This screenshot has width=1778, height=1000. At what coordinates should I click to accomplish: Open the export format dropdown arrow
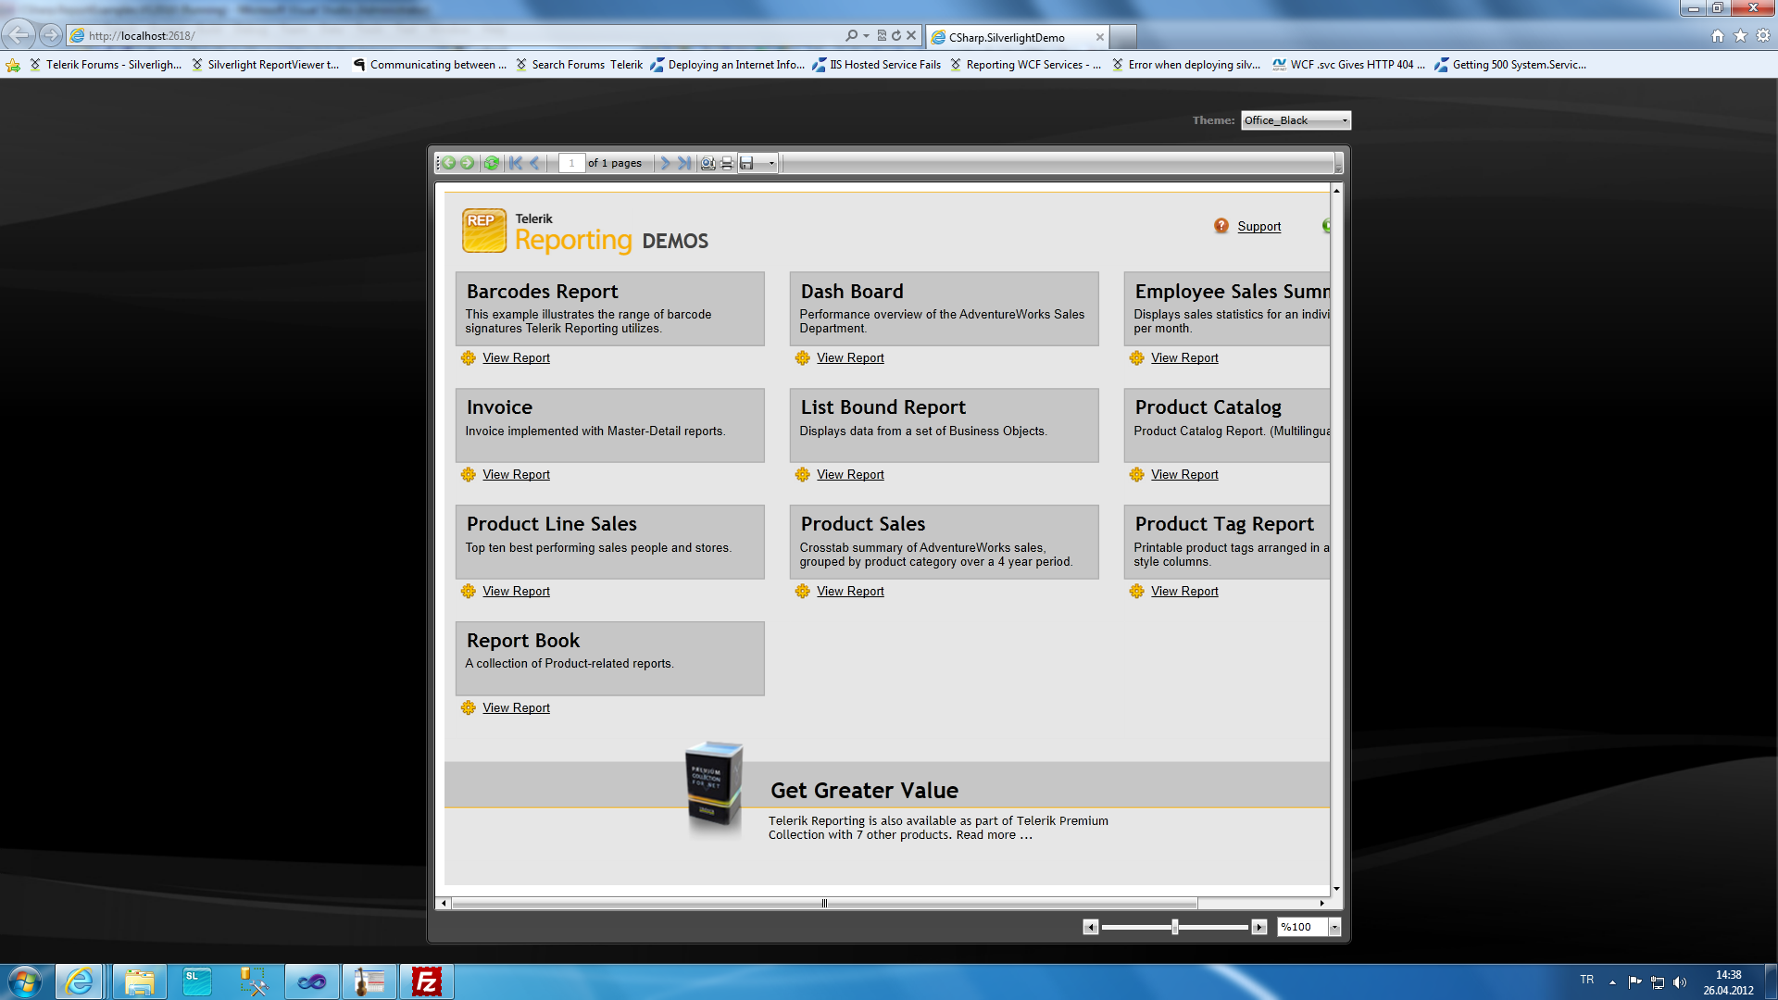tap(771, 163)
